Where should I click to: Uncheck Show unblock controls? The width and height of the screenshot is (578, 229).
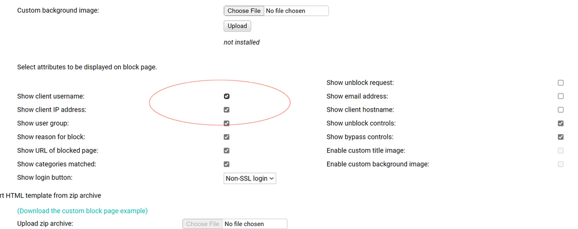coord(561,124)
